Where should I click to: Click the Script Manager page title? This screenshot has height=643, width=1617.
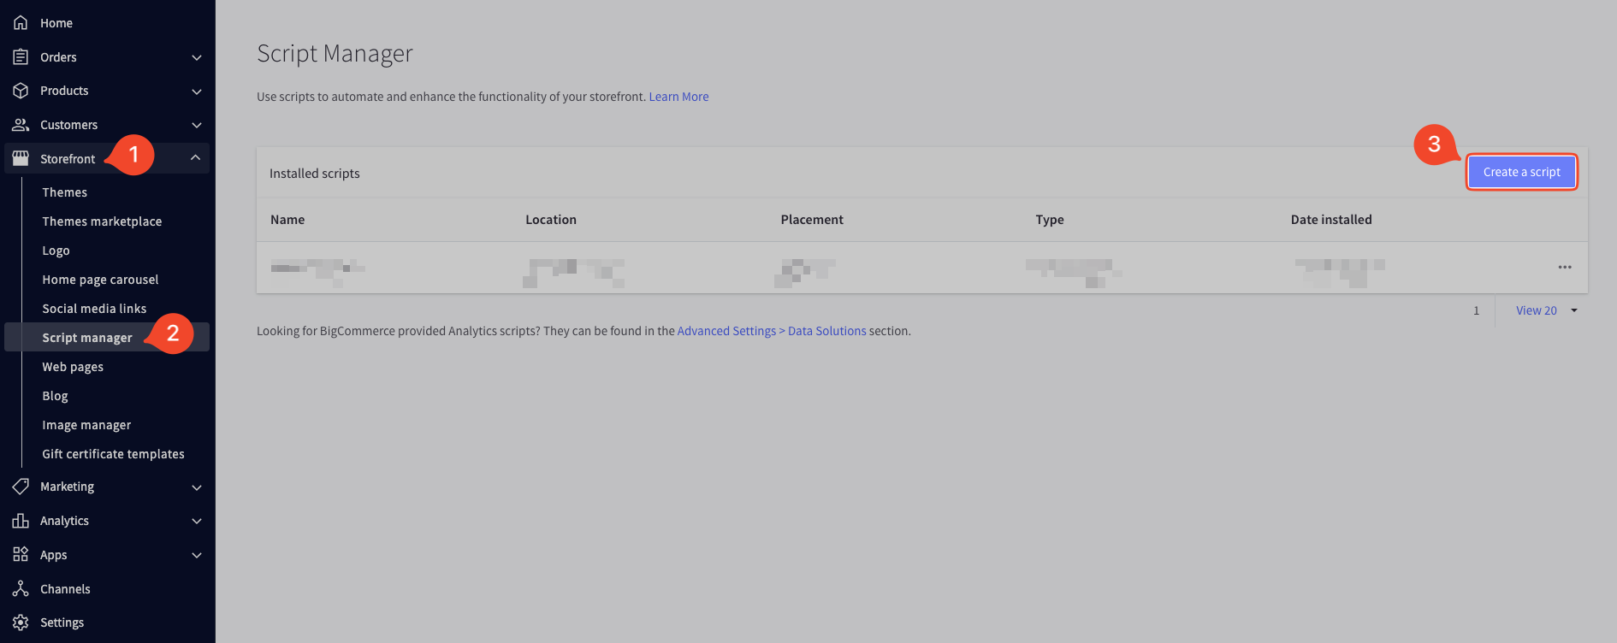335,54
